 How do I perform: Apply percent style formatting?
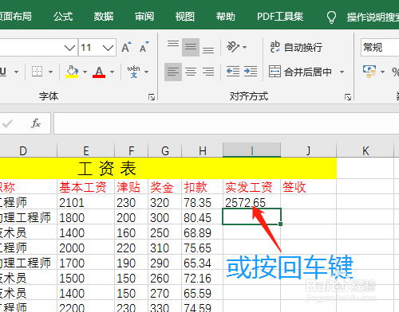pos(395,72)
